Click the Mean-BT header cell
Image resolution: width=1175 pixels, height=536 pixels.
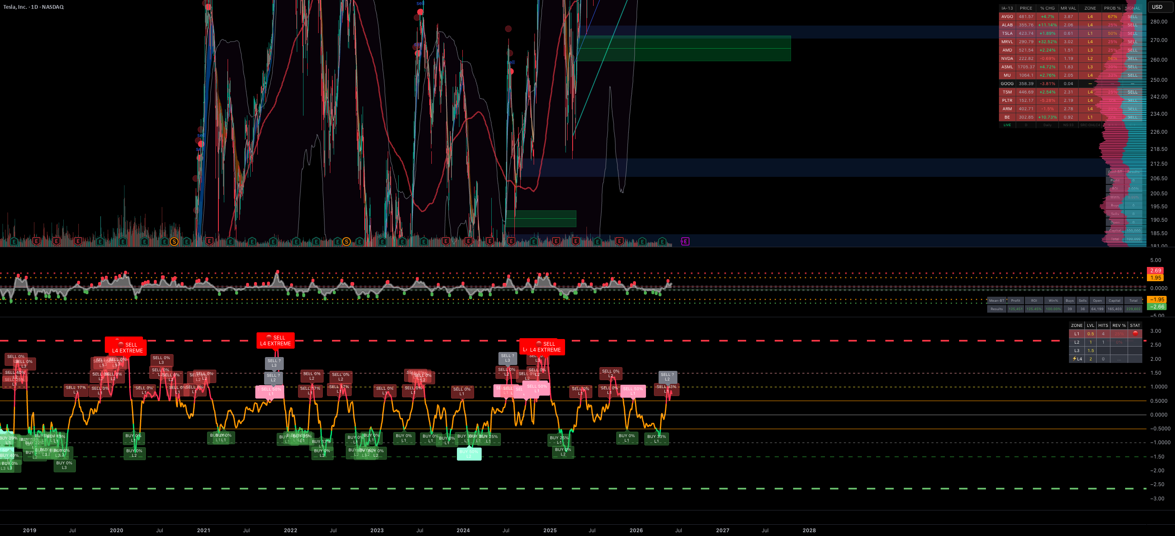pos(997,300)
